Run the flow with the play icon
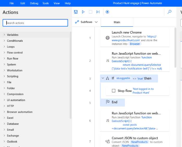This screenshot has width=182, height=147. [83, 12]
